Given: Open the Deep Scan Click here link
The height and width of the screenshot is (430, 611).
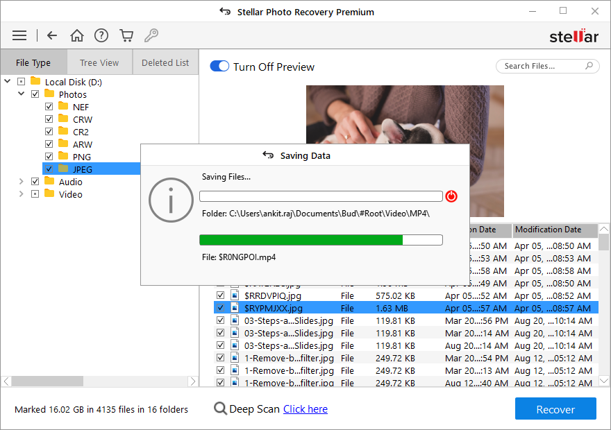Looking at the screenshot, I should (305, 409).
